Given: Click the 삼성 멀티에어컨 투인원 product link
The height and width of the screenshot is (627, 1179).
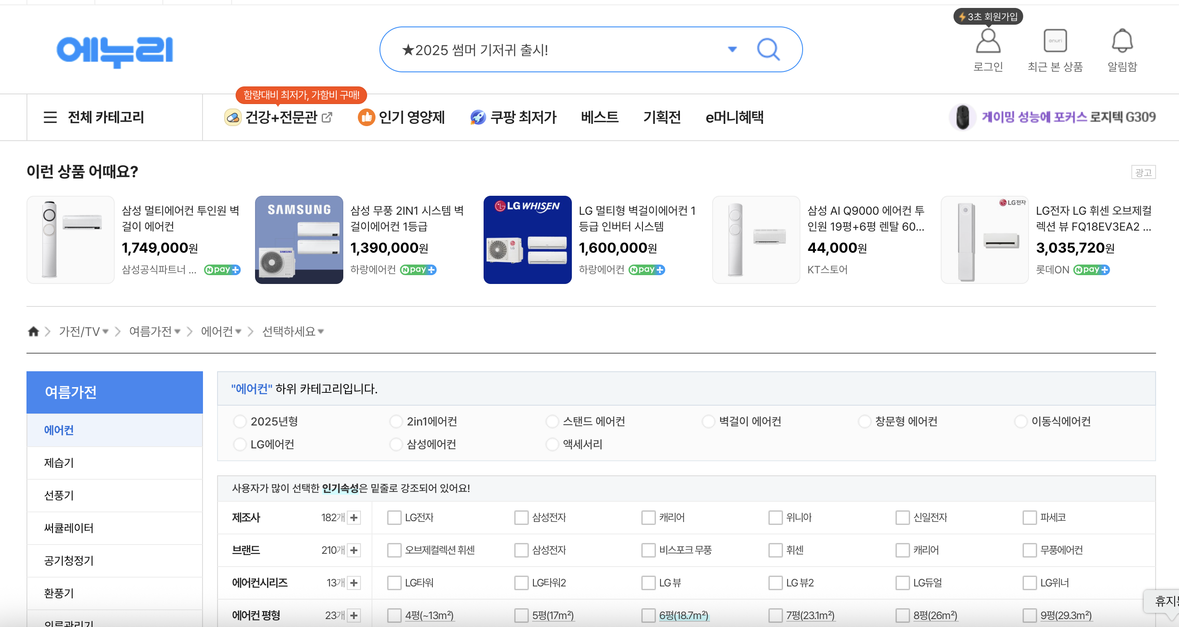Looking at the screenshot, I should point(180,218).
